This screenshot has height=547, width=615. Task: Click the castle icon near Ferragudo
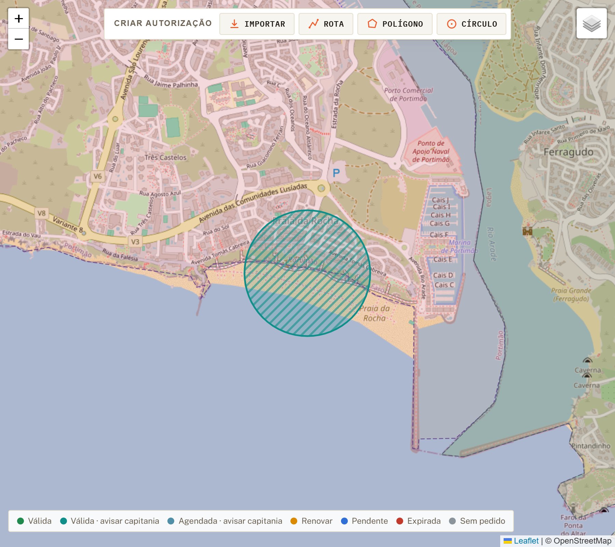[x=528, y=231]
